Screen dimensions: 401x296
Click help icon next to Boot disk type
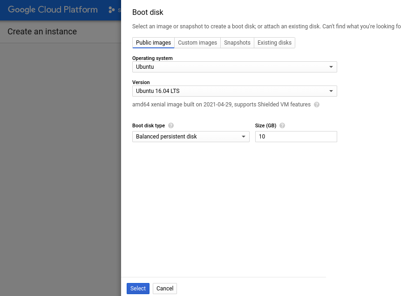171,125
